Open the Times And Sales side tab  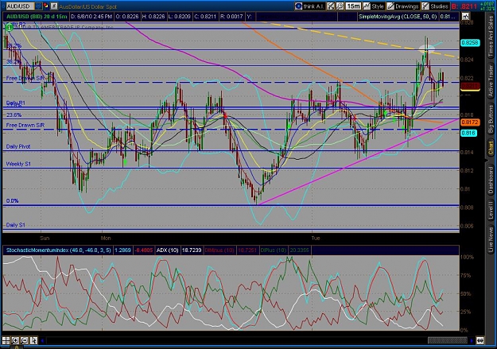click(491, 36)
